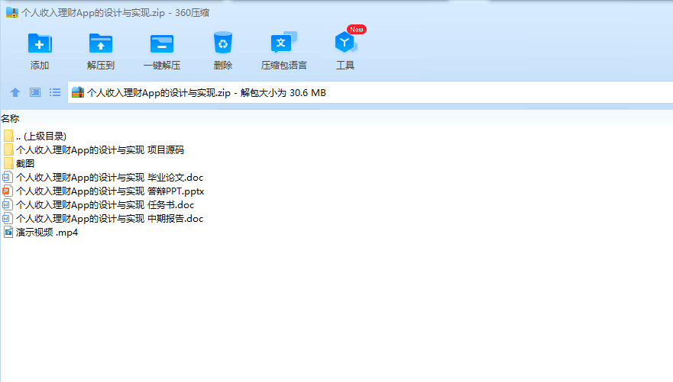Viewport: 673px width, 382px height.
Task: Open the 压缩包语言 archive language tool
Action: pyautogui.click(x=283, y=43)
